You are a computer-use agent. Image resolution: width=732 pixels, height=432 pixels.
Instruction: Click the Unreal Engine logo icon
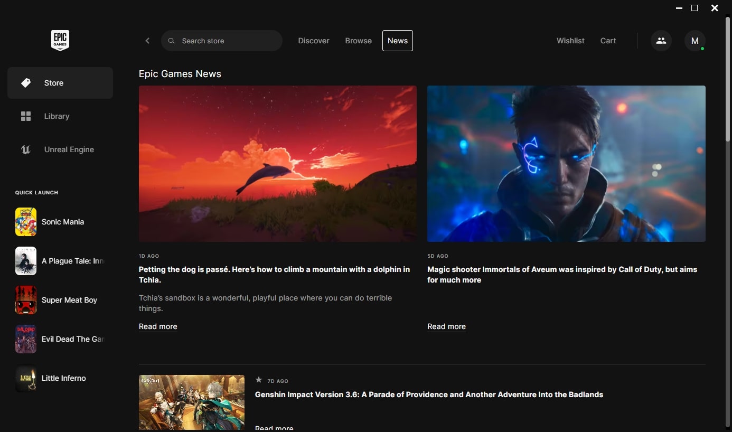(26, 149)
